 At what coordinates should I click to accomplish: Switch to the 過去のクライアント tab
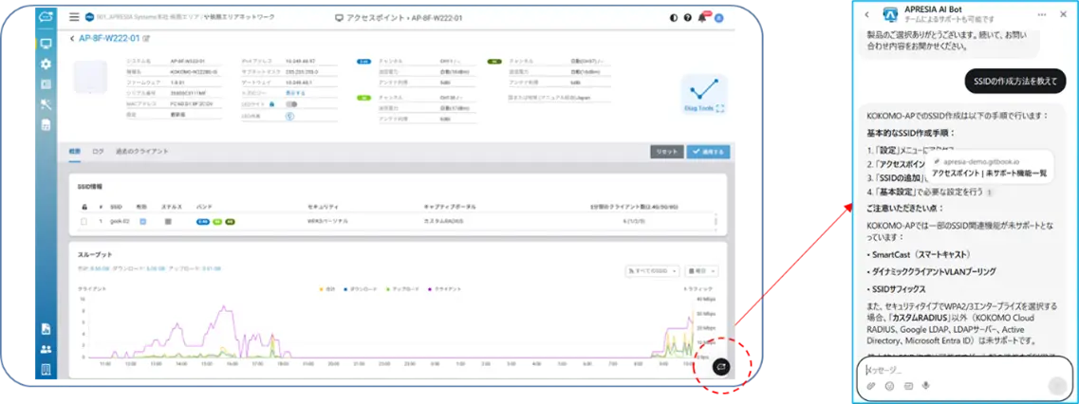click(141, 152)
